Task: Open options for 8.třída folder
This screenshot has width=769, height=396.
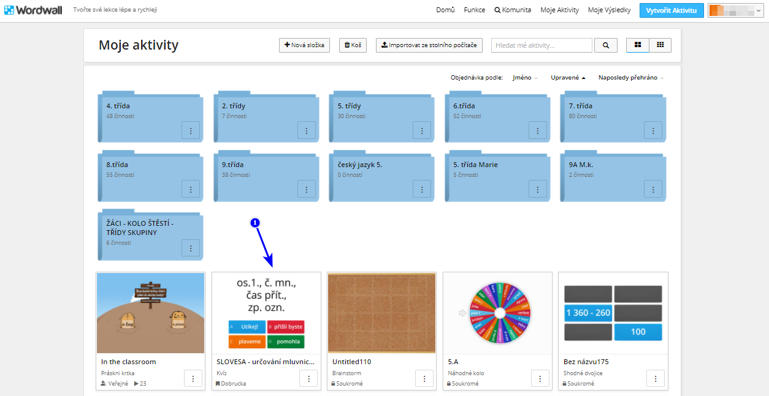Action: 191,189
